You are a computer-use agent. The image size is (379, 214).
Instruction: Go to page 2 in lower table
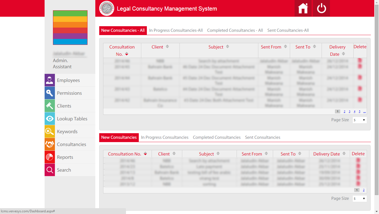[x=364, y=190]
